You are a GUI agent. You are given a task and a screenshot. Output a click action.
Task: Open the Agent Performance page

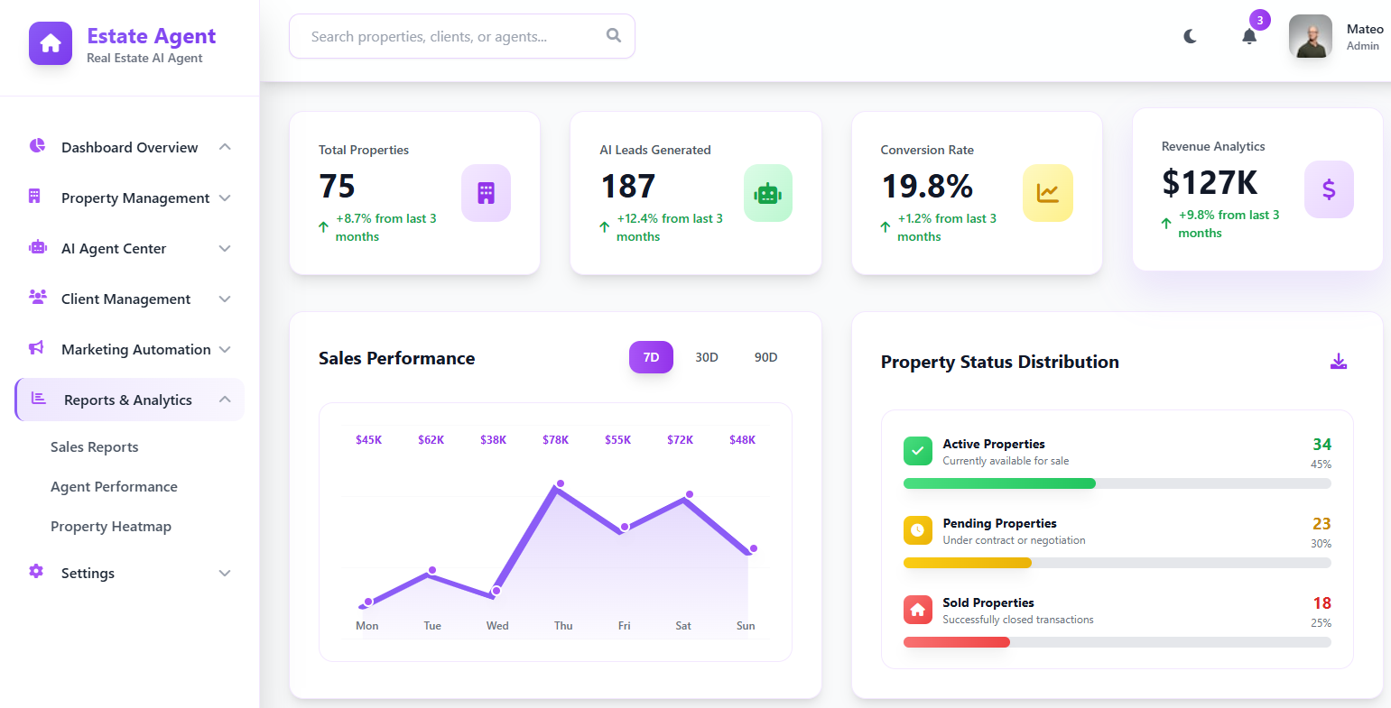114,486
